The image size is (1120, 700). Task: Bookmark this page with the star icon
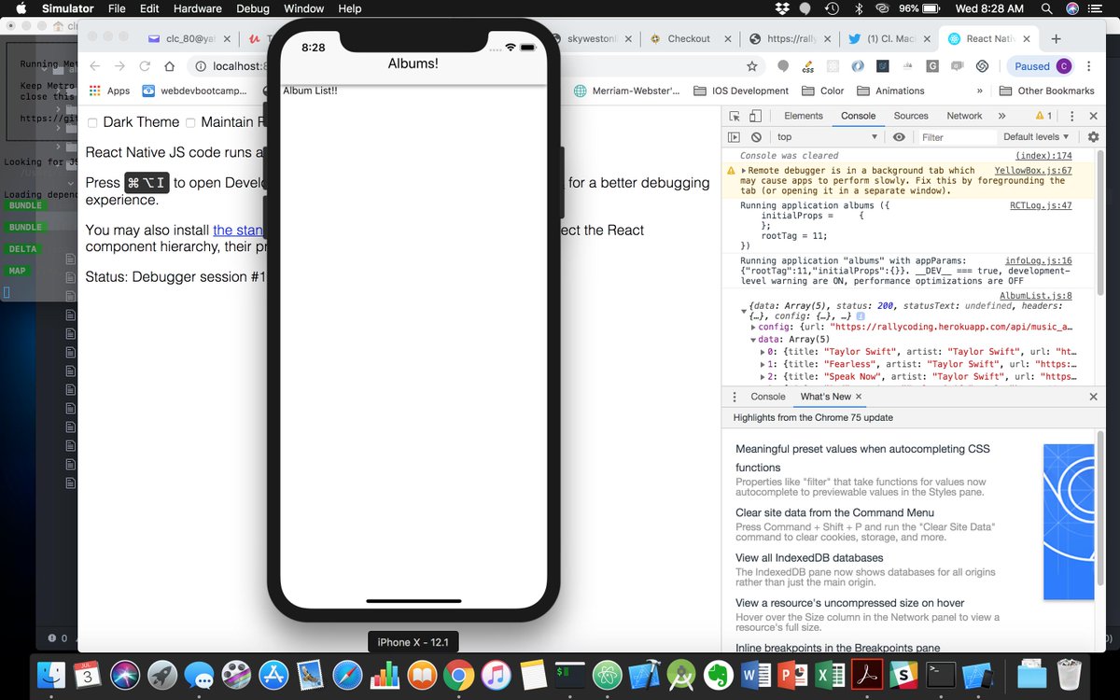tap(751, 66)
